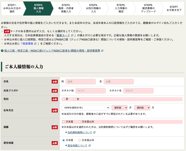The image size is (186, 151).
Task: Click the 居住地国 row label
Action: point(8,143)
